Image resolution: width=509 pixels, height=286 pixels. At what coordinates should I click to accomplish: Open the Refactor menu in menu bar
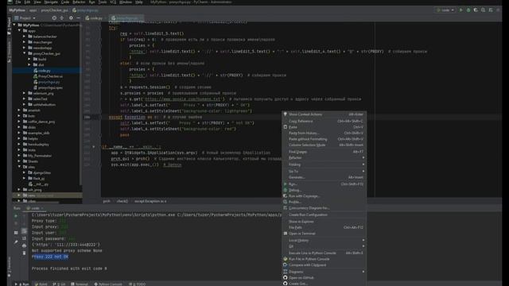(x=79, y=2)
